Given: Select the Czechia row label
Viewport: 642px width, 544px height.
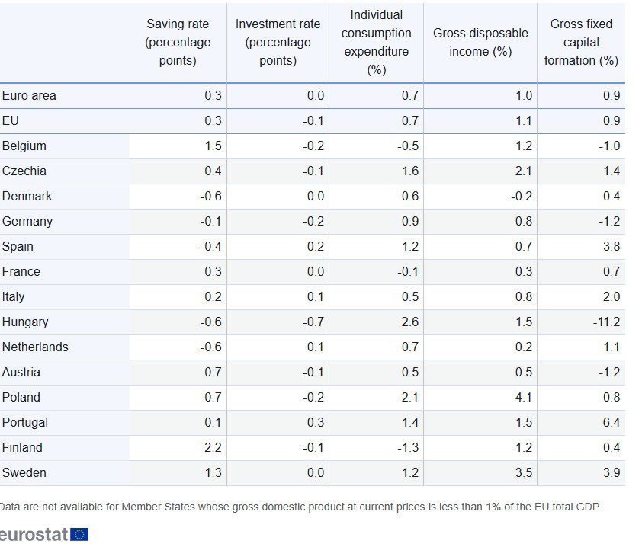Looking at the screenshot, I should click(24, 171).
